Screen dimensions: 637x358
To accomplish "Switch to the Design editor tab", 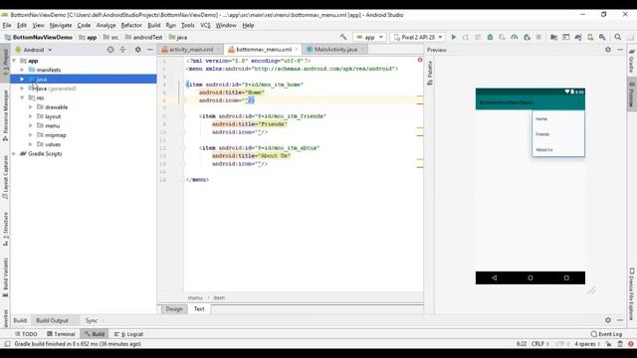I will click(x=174, y=309).
